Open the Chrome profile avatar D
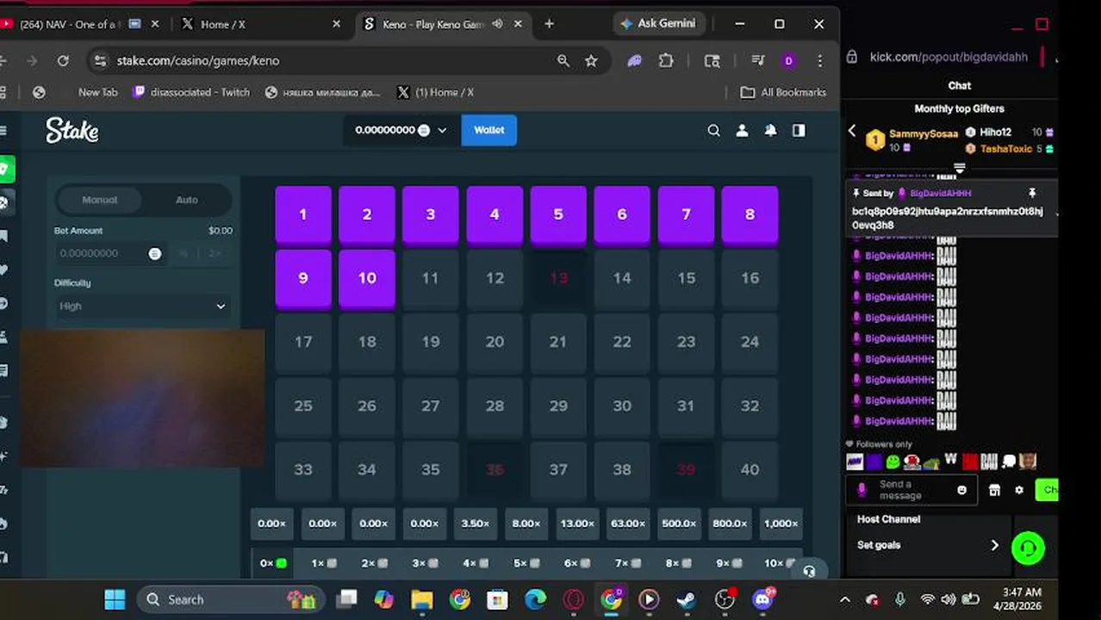The height and width of the screenshot is (620, 1101). tap(788, 60)
